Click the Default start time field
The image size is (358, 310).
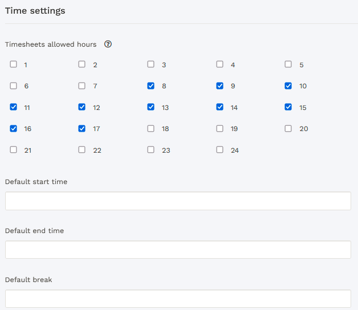pos(178,201)
